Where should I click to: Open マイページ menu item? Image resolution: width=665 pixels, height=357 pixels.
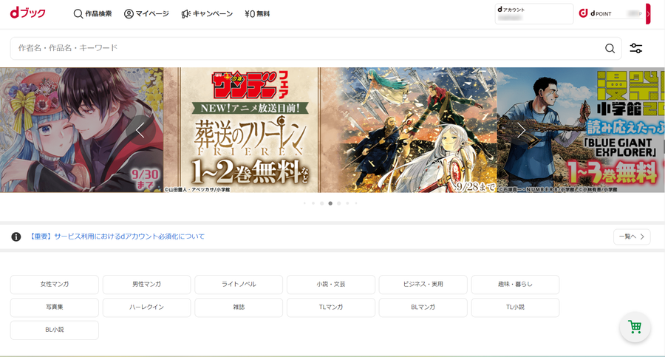coord(146,13)
